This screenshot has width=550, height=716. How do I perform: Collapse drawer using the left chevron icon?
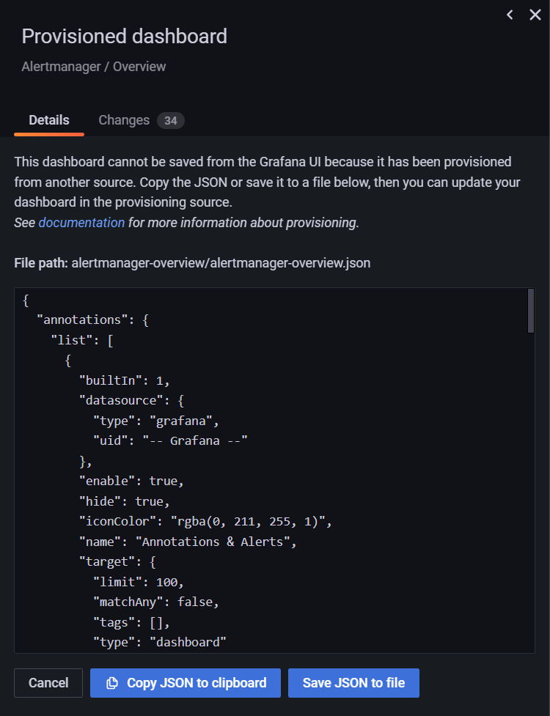tap(510, 15)
